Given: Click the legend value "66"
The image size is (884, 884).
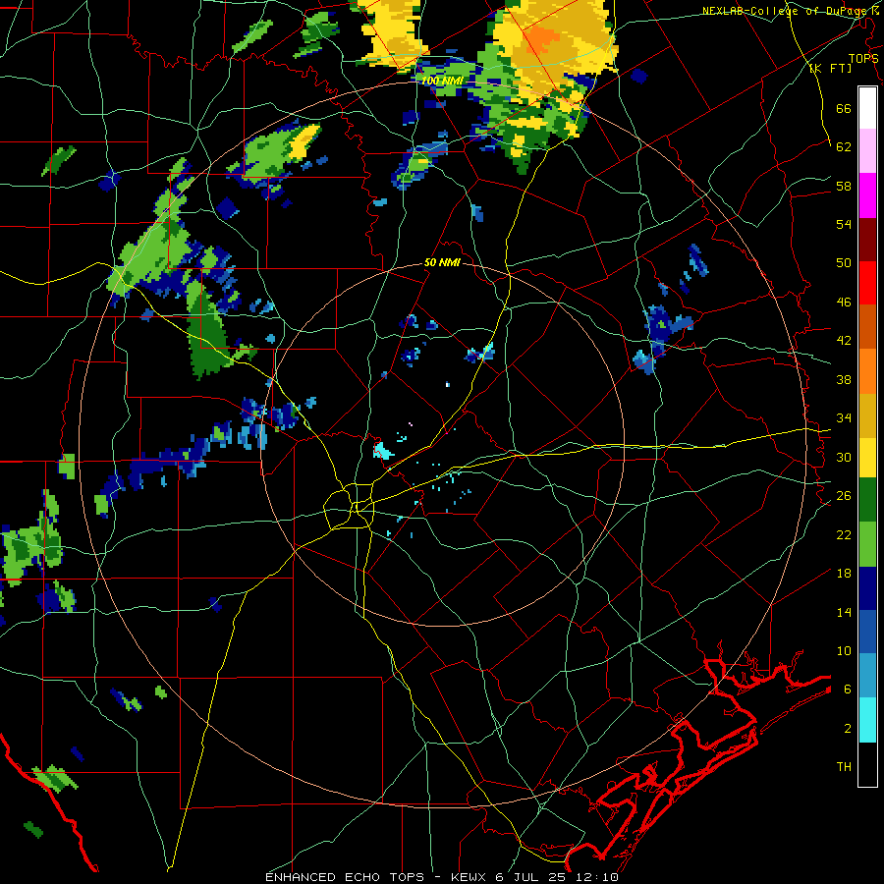Looking at the screenshot, I should tap(844, 108).
